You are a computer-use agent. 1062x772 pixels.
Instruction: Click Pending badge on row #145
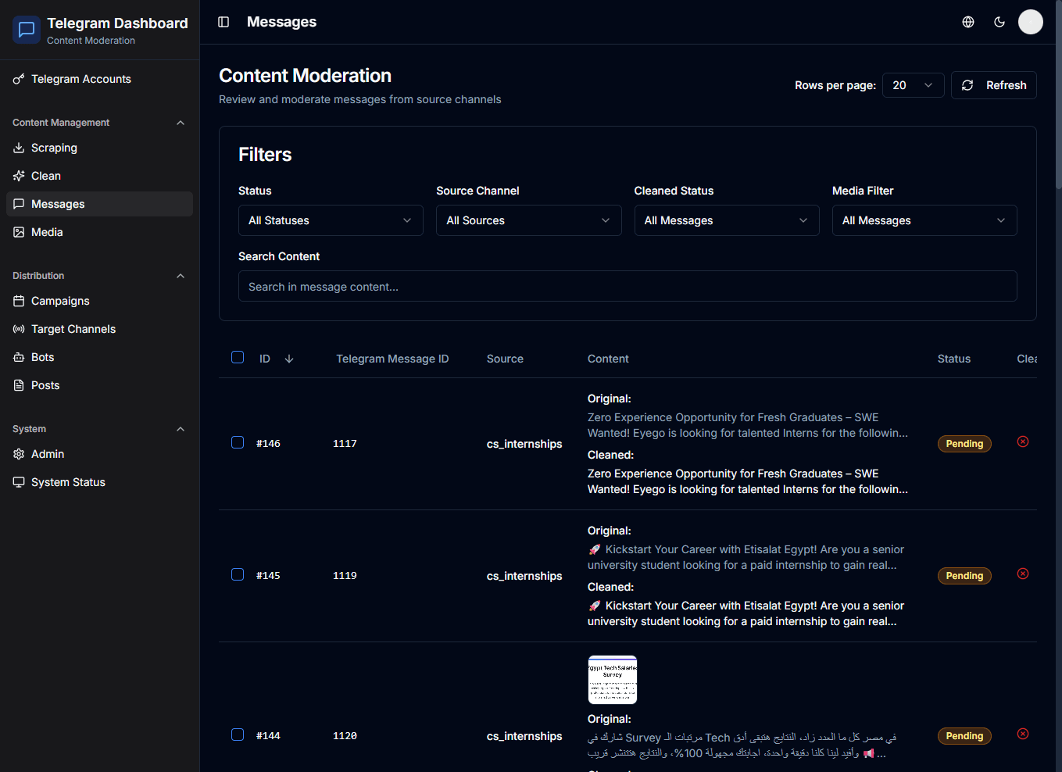[964, 576]
